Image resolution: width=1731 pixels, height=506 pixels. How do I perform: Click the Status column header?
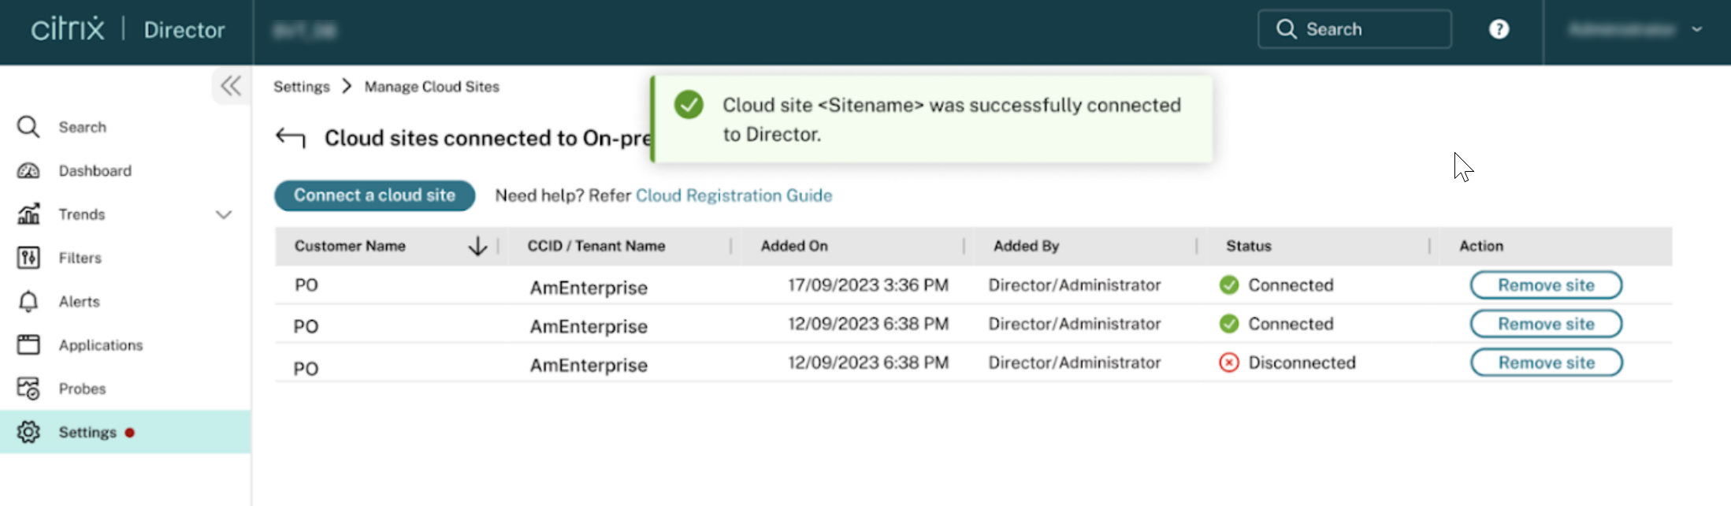click(x=1248, y=246)
